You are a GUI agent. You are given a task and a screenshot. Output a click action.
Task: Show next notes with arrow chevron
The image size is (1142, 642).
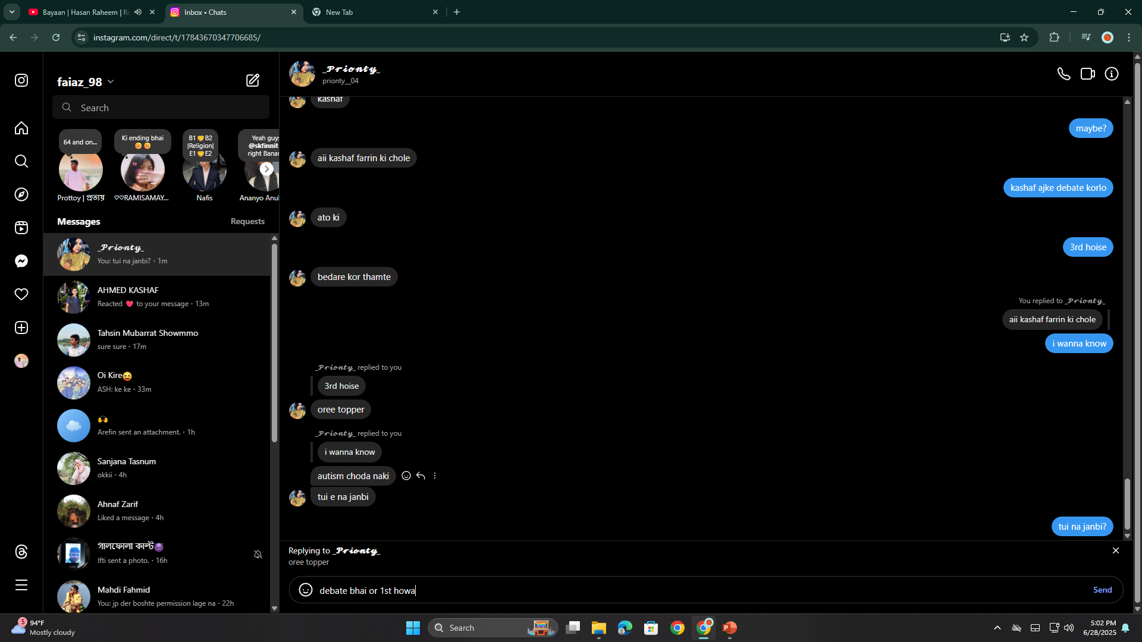266,169
